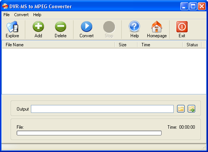Open the Convert menu
This screenshot has height=152, width=208.
click(21, 15)
